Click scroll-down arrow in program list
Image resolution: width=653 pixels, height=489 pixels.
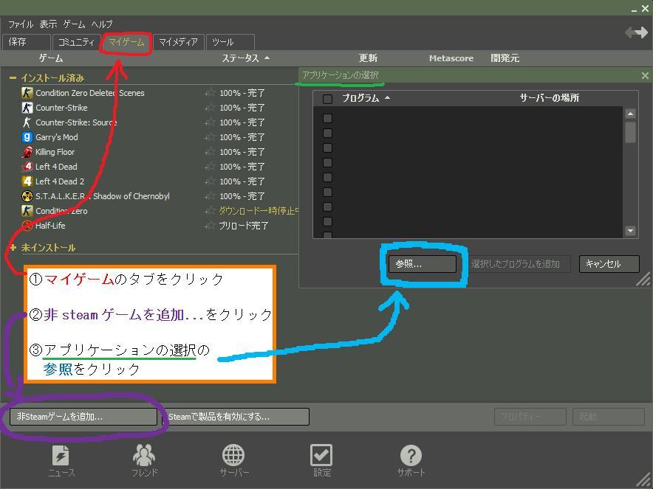[631, 231]
